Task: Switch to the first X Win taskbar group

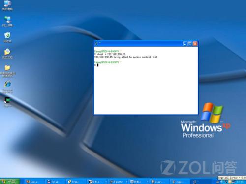Action: (x=97, y=182)
